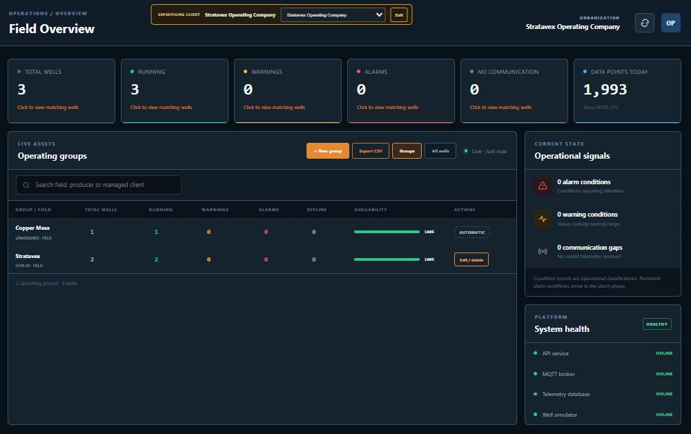Click the '2 operating groups · 3 wells' footer
The height and width of the screenshot is (434, 691).
point(46,284)
